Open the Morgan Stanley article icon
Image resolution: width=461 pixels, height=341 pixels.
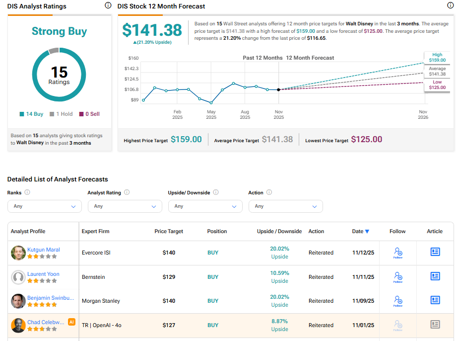[435, 300]
